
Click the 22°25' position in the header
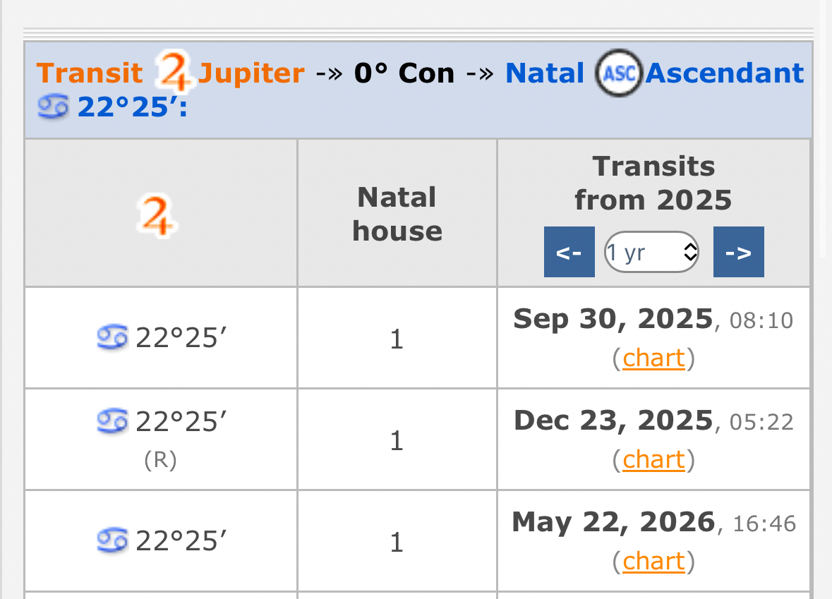coord(132,107)
